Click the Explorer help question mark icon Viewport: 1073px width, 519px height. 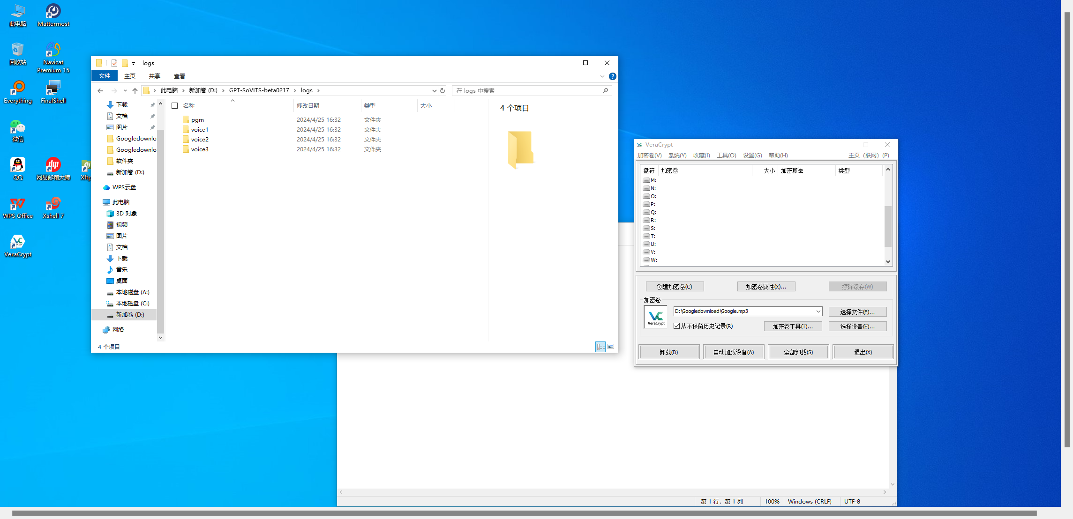click(612, 76)
